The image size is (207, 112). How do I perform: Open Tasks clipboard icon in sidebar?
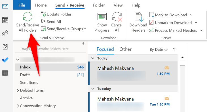[x=5, y=47]
